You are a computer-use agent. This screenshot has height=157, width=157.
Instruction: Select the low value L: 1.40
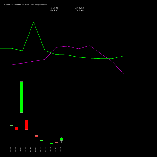pyautogui.click(x=79, y=11)
